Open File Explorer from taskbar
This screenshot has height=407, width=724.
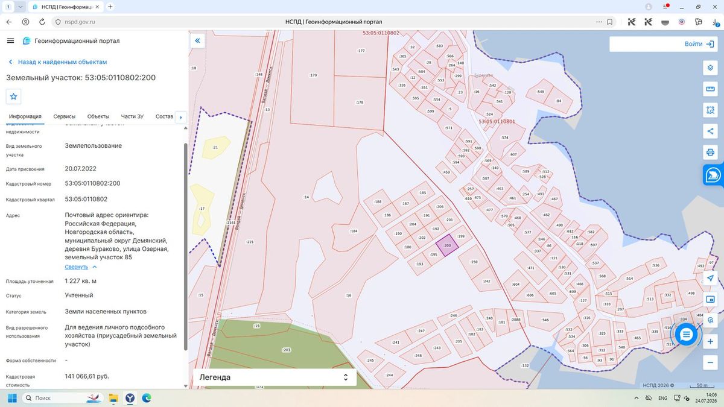(113, 398)
